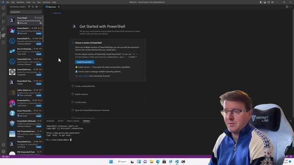Image resolution: width=294 pixels, height=165 pixels.
Task: Click the extensions list scrollbar
Action: (43, 28)
